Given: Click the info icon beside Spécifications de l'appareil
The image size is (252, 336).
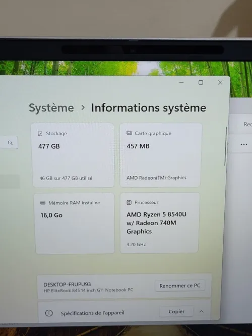Looking at the screenshot, I should coord(49,313).
